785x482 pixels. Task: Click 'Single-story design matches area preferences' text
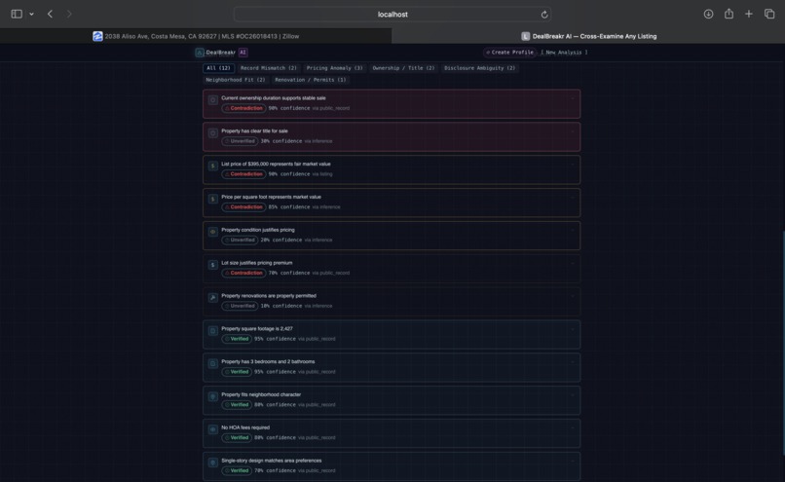[272, 461]
